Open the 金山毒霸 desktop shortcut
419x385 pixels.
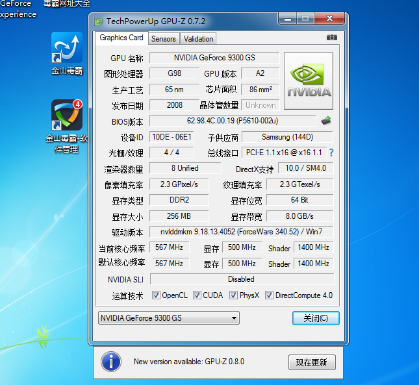tap(67, 53)
